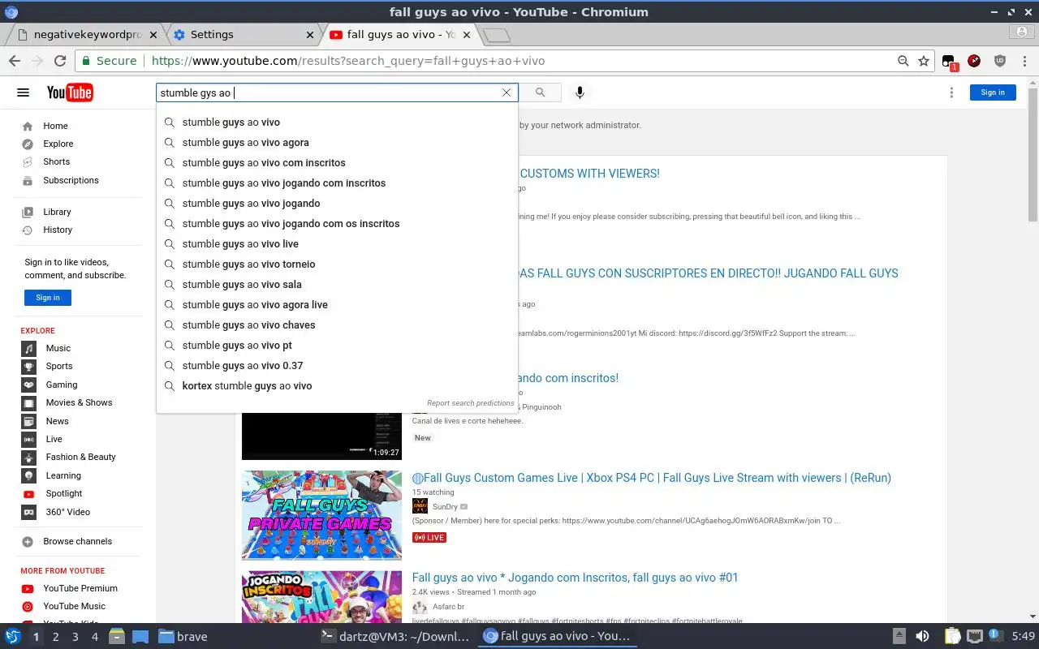Click Browse channels plus icon entry
This screenshot has height=649, width=1039.
pyautogui.click(x=67, y=541)
